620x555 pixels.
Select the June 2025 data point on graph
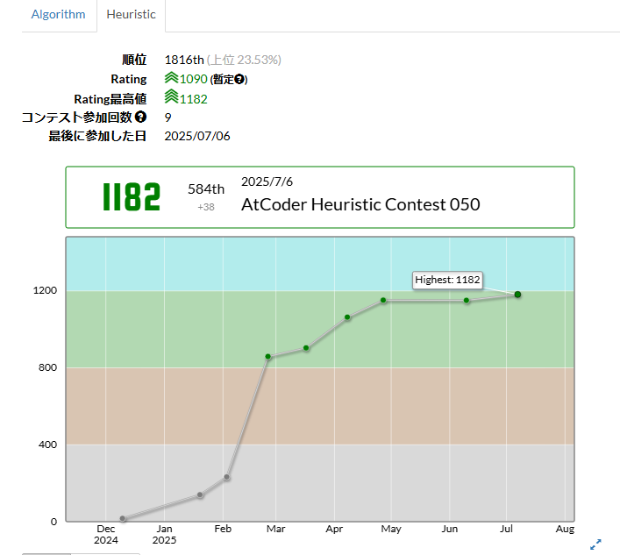click(467, 301)
